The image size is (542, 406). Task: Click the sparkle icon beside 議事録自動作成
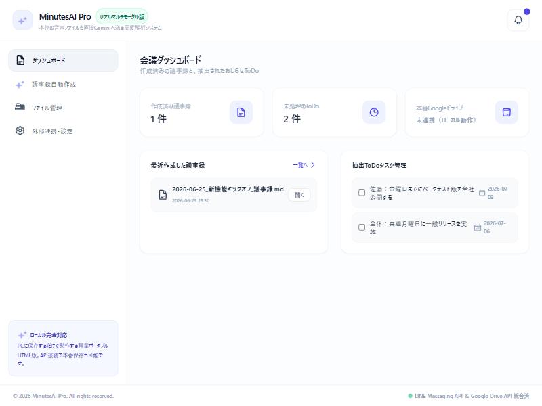pyautogui.click(x=20, y=84)
